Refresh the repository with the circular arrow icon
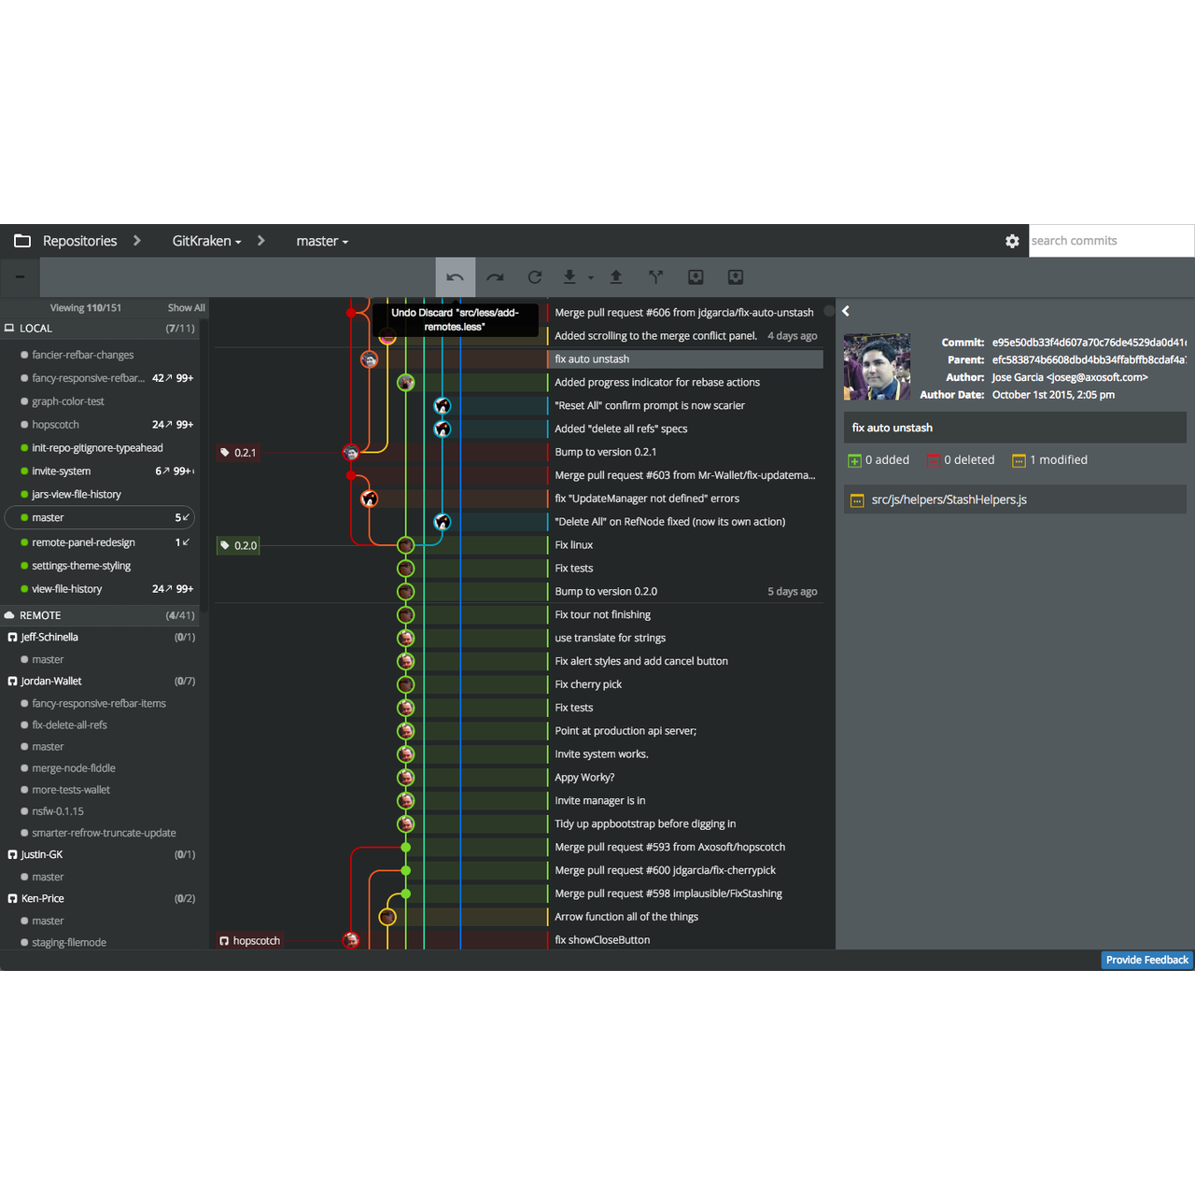The width and height of the screenshot is (1195, 1195). click(534, 276)
